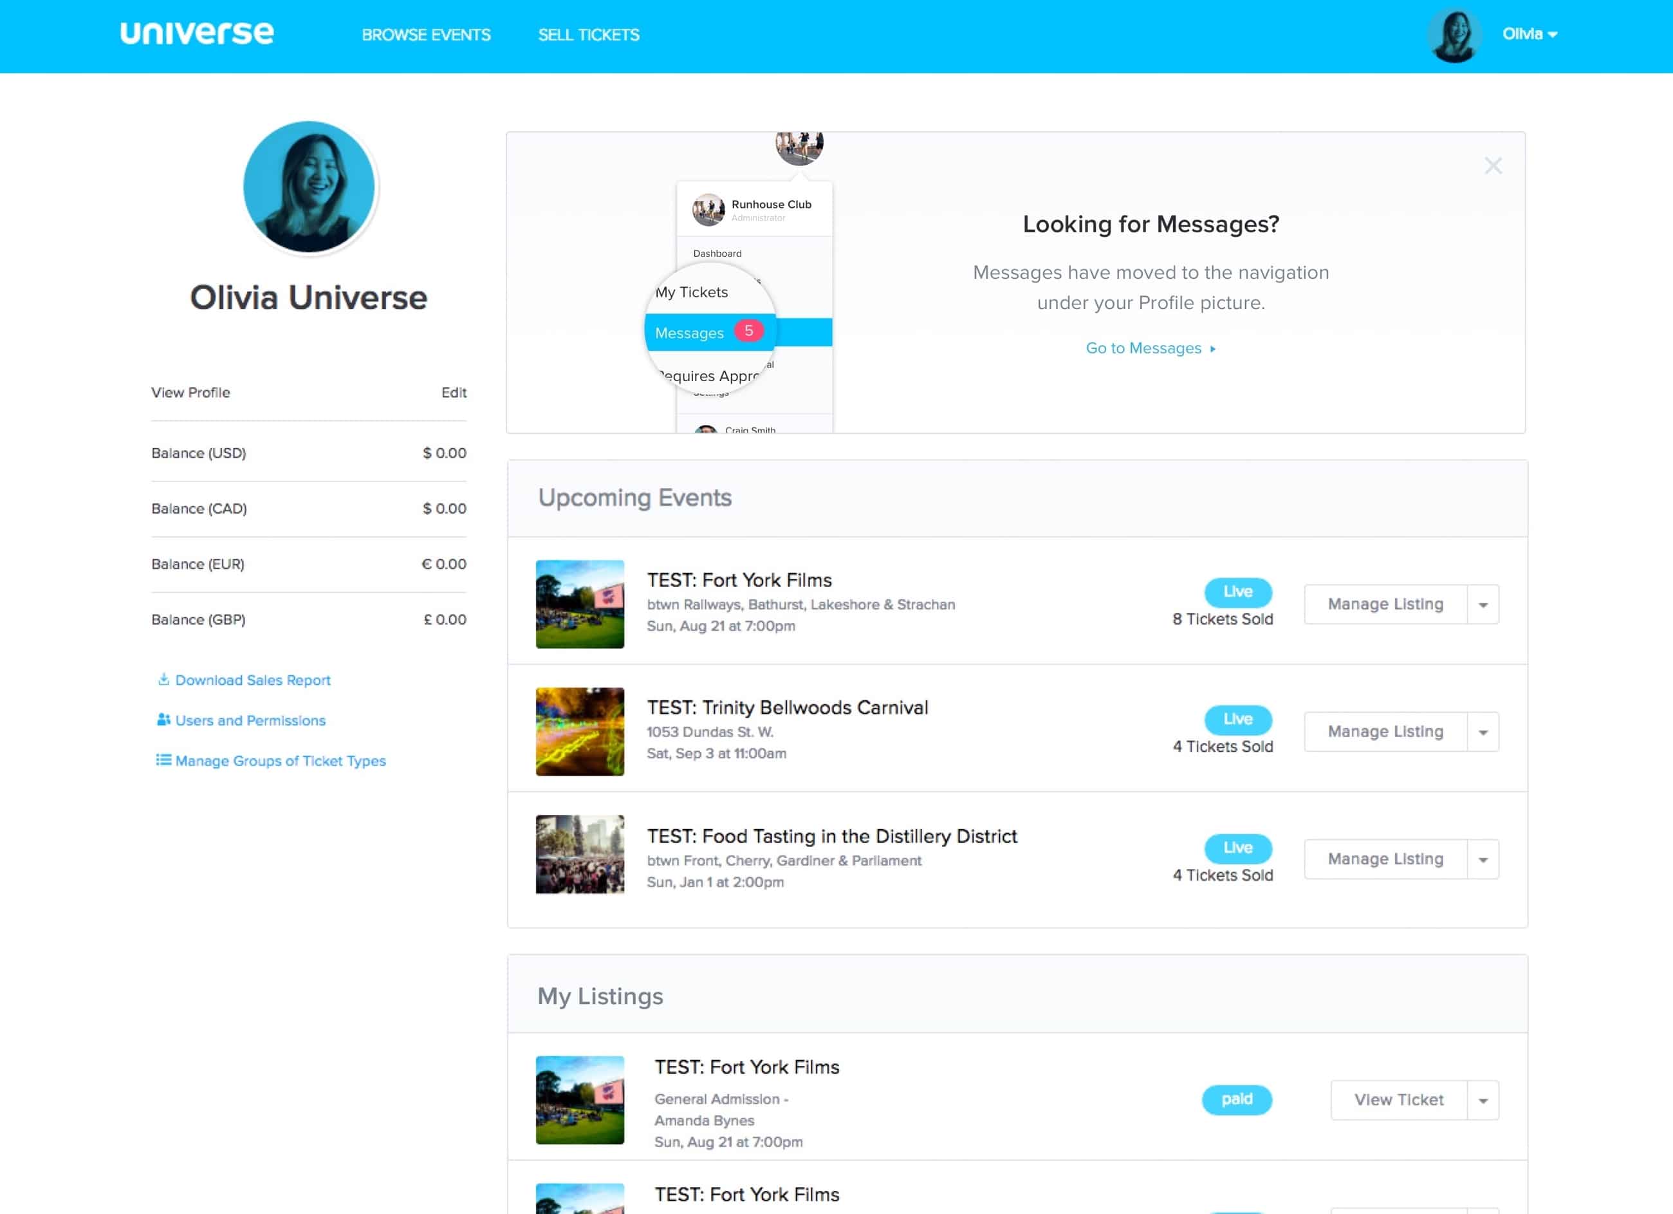Click Olivia's profile picture in the navbar
This screenshot has height=1214, width=1673.
pos(1454,34)
